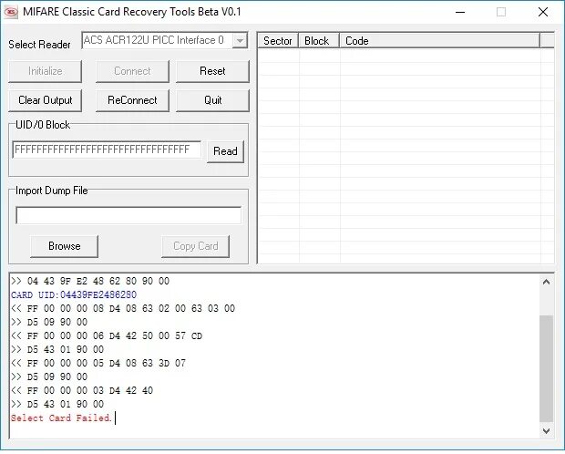Click the Code column header
The width and height of the screenshot is (565, 454).
pyautogui.click(x=439, y=41)
